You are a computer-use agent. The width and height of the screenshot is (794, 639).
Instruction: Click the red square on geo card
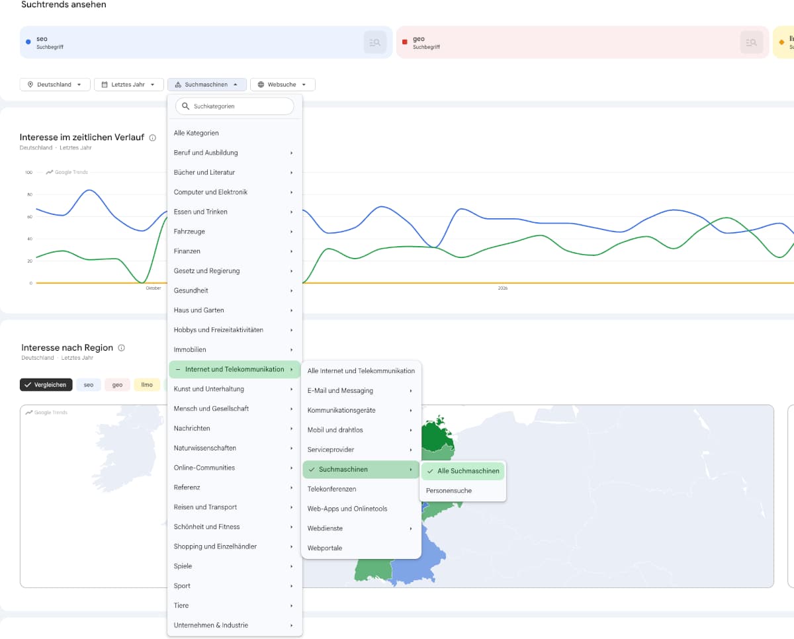point(404,42)
